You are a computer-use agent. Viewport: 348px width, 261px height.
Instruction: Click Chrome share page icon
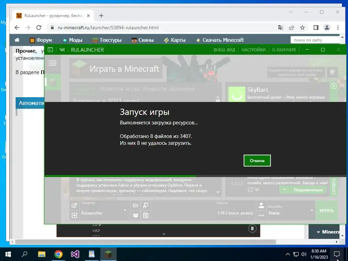click(x=291, y=28)
